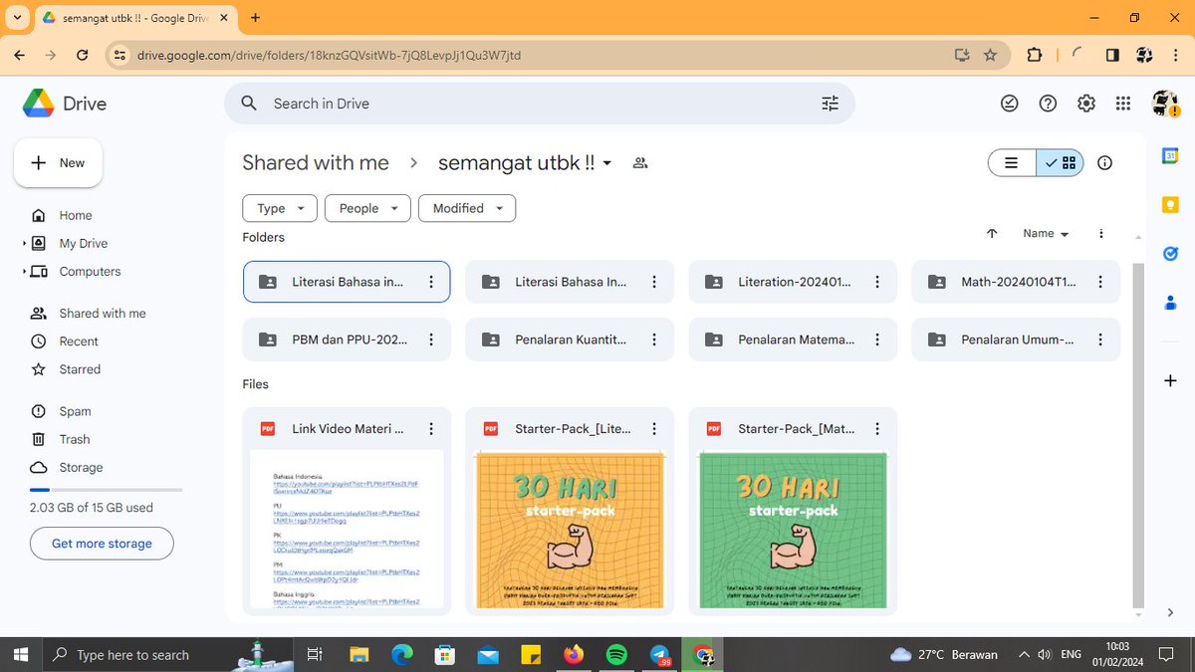Reload the page
Viewport: 1195px width, 672px height.
pos(82,56)
